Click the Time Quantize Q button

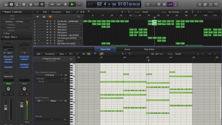[66, 75]
